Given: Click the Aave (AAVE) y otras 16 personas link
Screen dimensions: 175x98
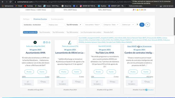Looking at the screenshot, I should [139, 46].
